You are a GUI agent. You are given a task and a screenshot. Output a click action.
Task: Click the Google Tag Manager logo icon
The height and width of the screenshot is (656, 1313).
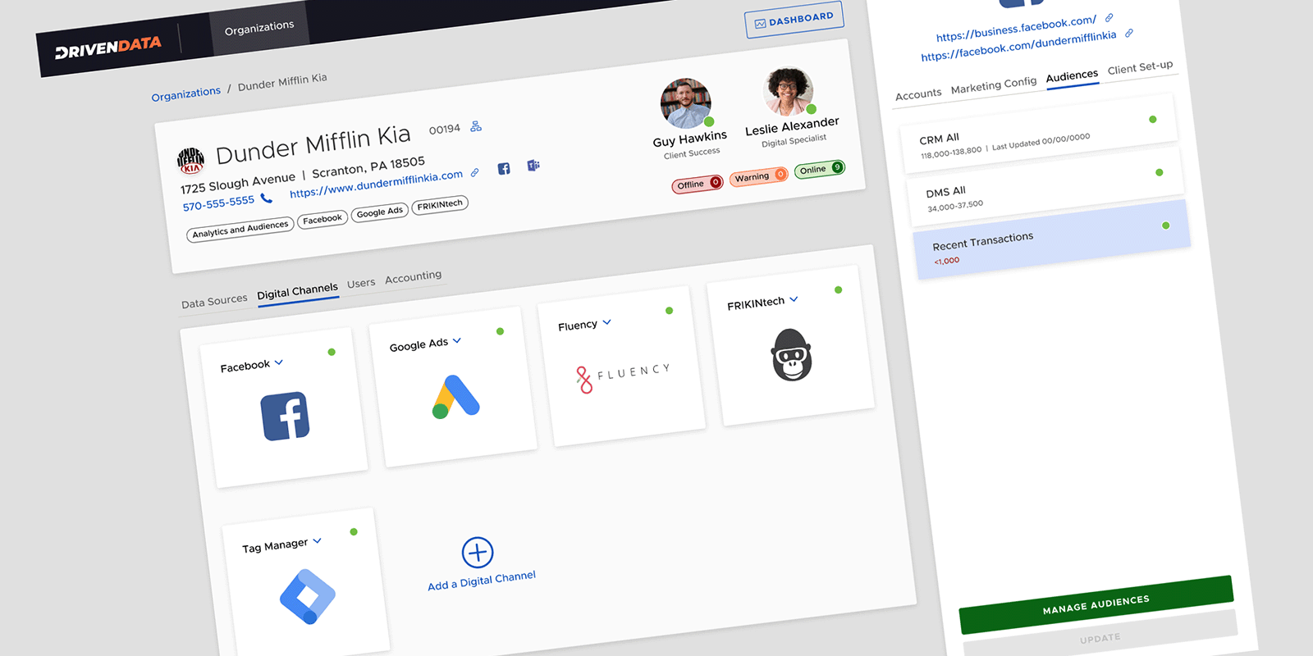pos(308,596)
